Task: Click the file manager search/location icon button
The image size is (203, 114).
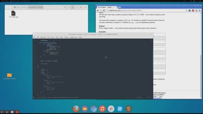Action: pos(65,7)
